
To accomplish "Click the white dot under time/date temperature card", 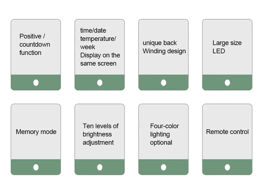I will [100, 83].
